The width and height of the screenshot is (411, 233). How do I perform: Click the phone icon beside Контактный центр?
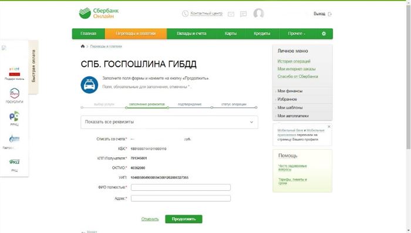[x=185, y=13]
